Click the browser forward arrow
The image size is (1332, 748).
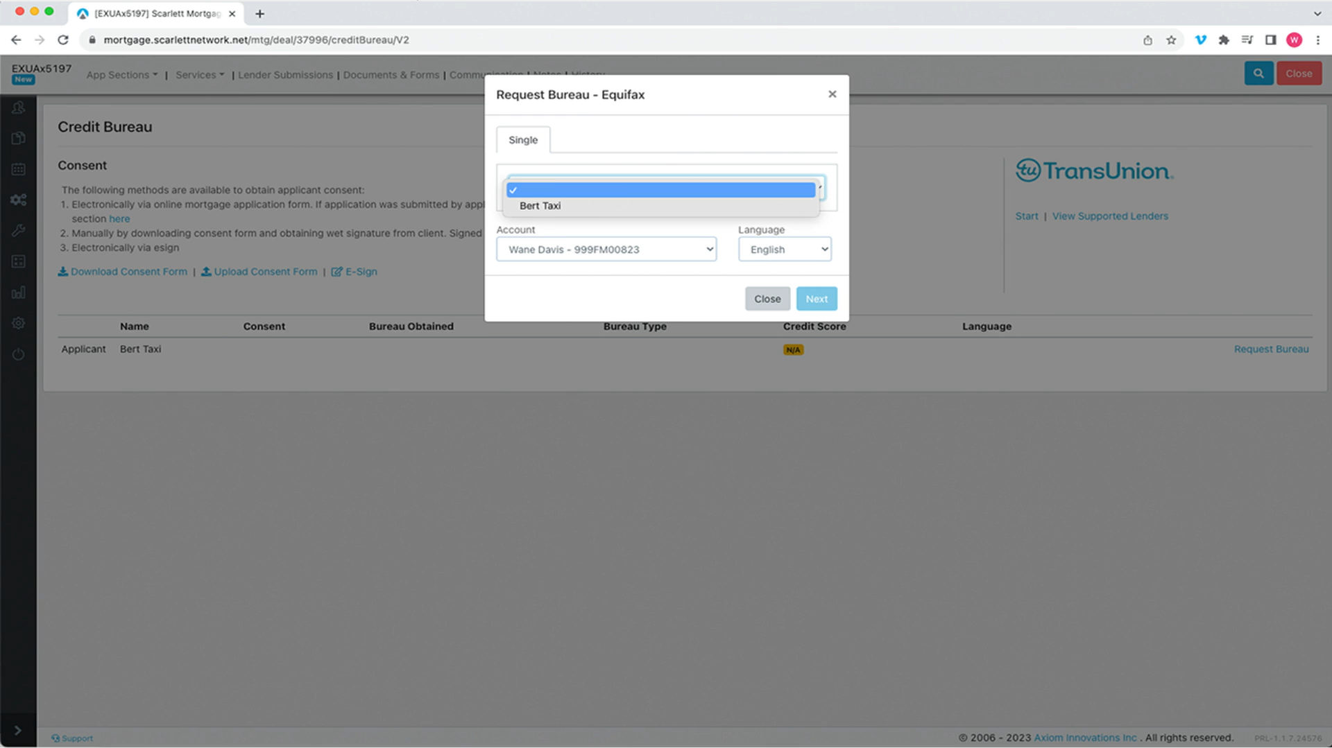coord(40,40)
